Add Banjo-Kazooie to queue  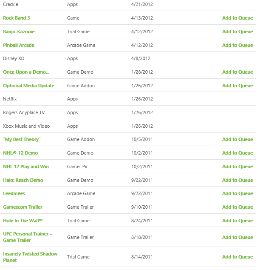click(237, 32)
